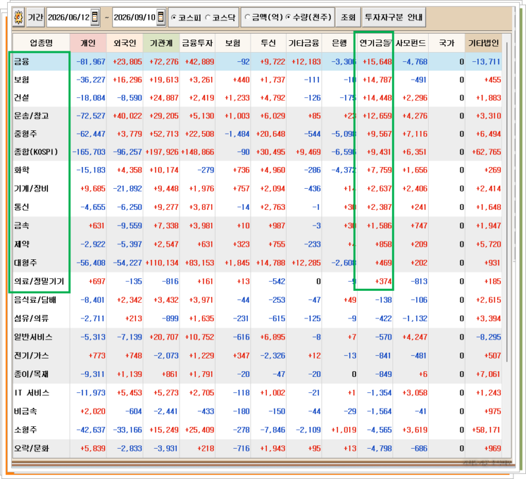This screenshot has height=479, width=526.
Task: Select the 오락/문화 sector row
Action: click(257, 449)
